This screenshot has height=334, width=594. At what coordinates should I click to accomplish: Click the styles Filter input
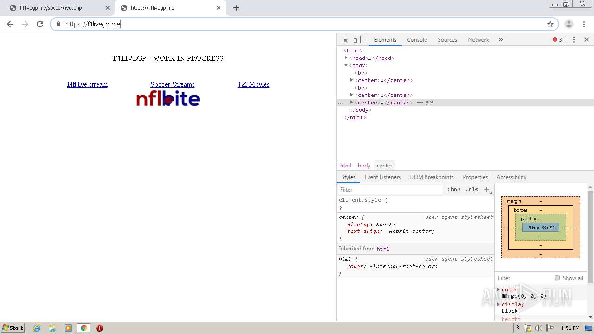pos(391,189)
